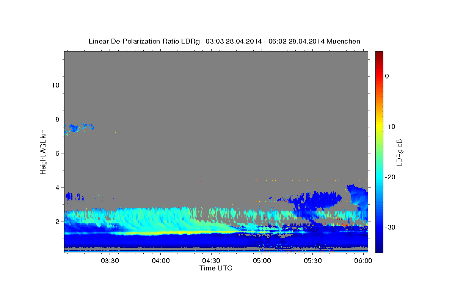Select the 04:30 time tick label

tap(211, 261)
